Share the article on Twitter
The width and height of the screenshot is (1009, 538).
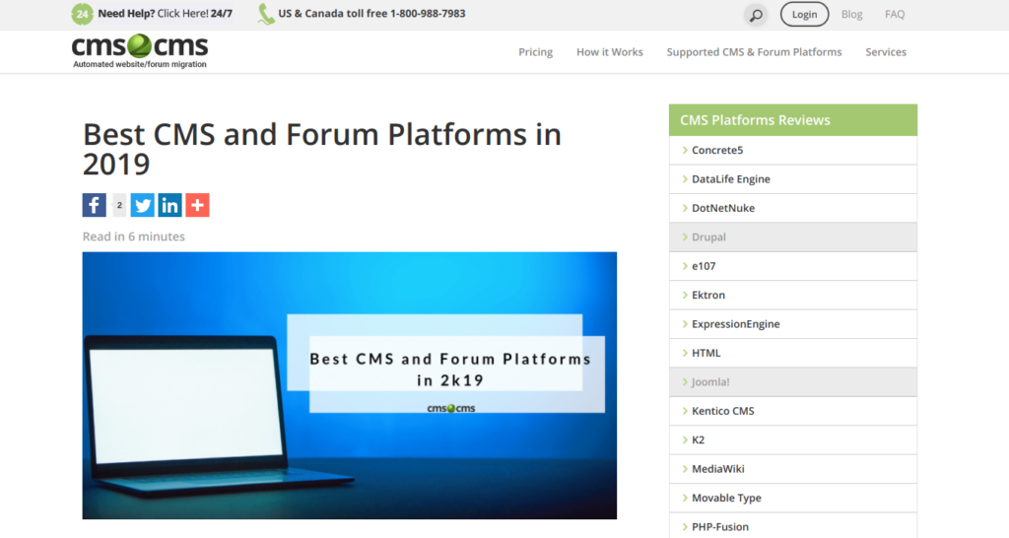coord(142,205)
